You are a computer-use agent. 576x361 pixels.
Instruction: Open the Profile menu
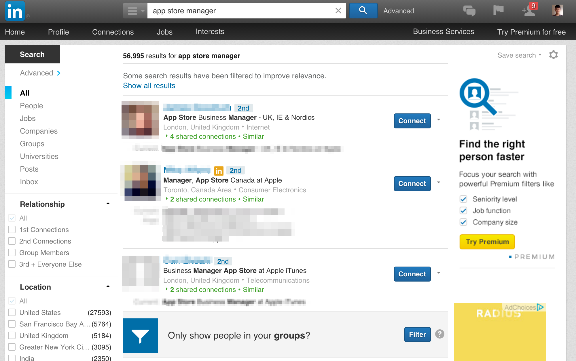click(58, 32)
